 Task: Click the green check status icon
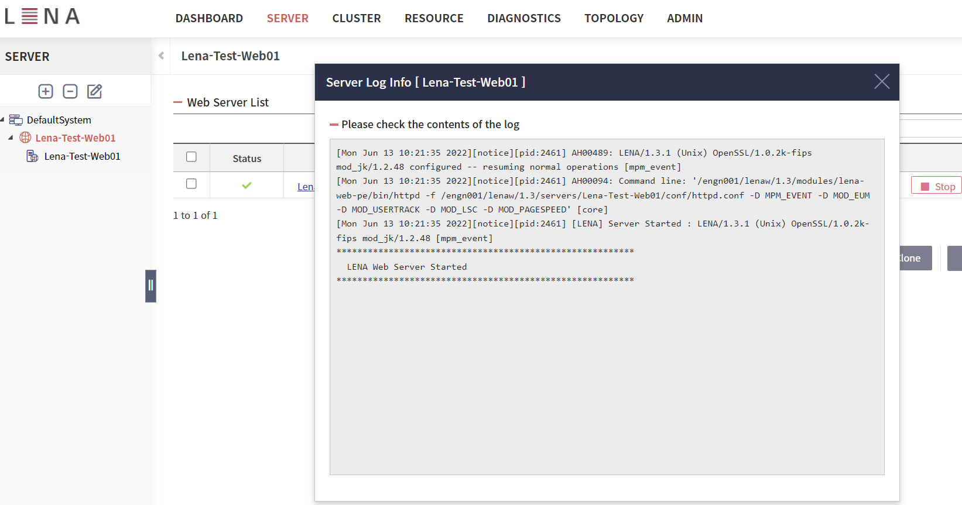[247, 185]
